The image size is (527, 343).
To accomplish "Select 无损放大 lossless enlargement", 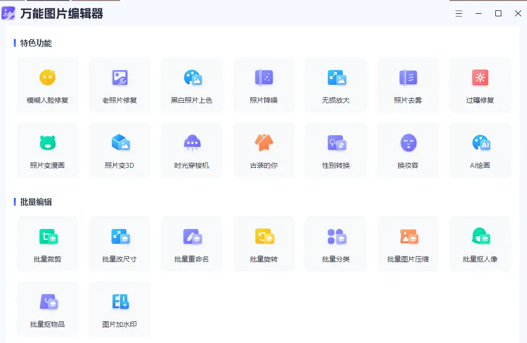I will (336, 84).
